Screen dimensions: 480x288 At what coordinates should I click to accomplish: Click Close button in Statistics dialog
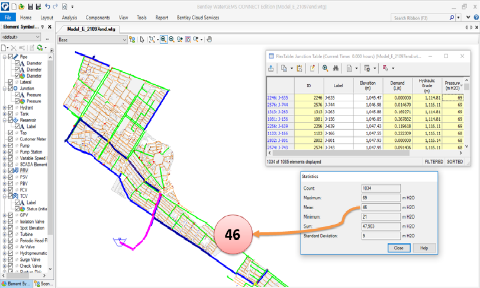click(x=398, y=248)
